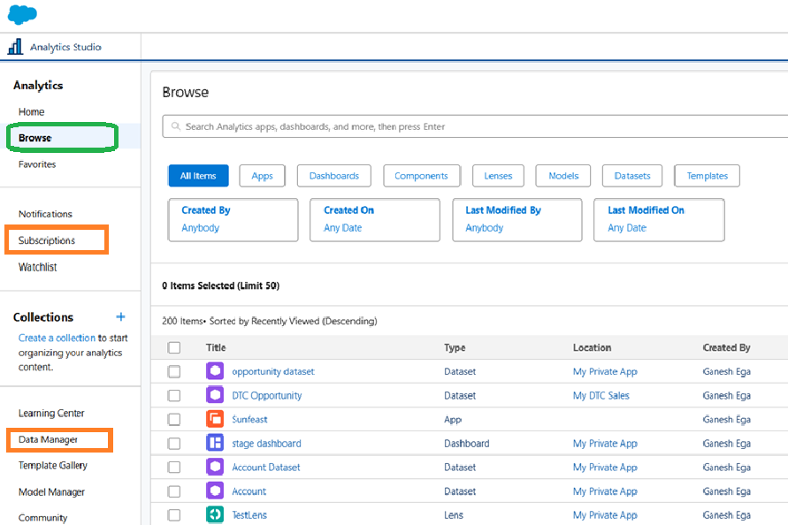Open Data Manager
The height and width of the screenshot is (525, 788).
point(49,439)
